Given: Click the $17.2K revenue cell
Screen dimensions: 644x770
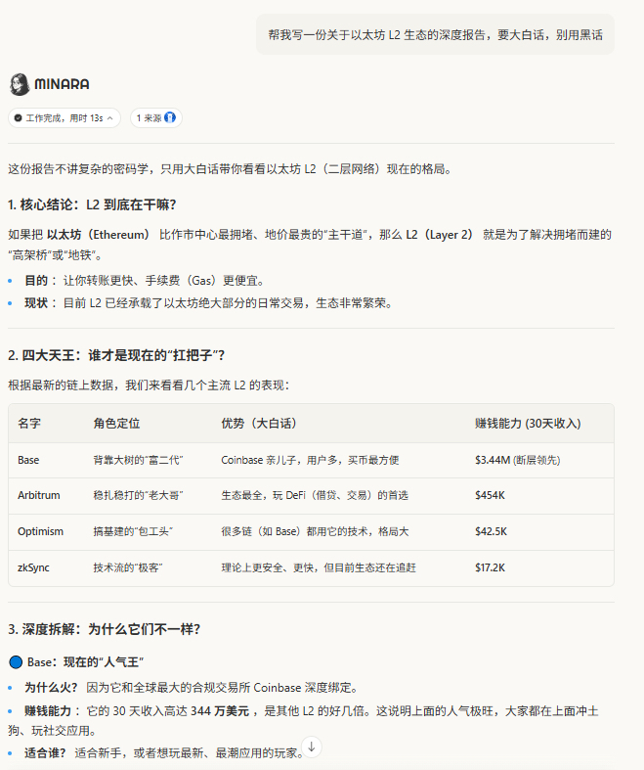Looking at the screenshot, I should click(490, 567).
